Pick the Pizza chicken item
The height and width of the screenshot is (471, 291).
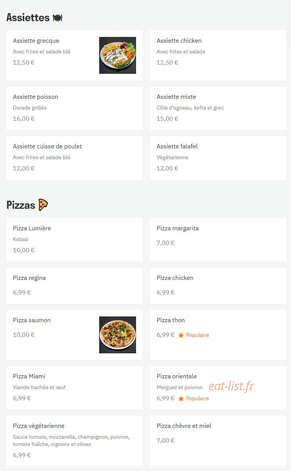tap(218, 285)
